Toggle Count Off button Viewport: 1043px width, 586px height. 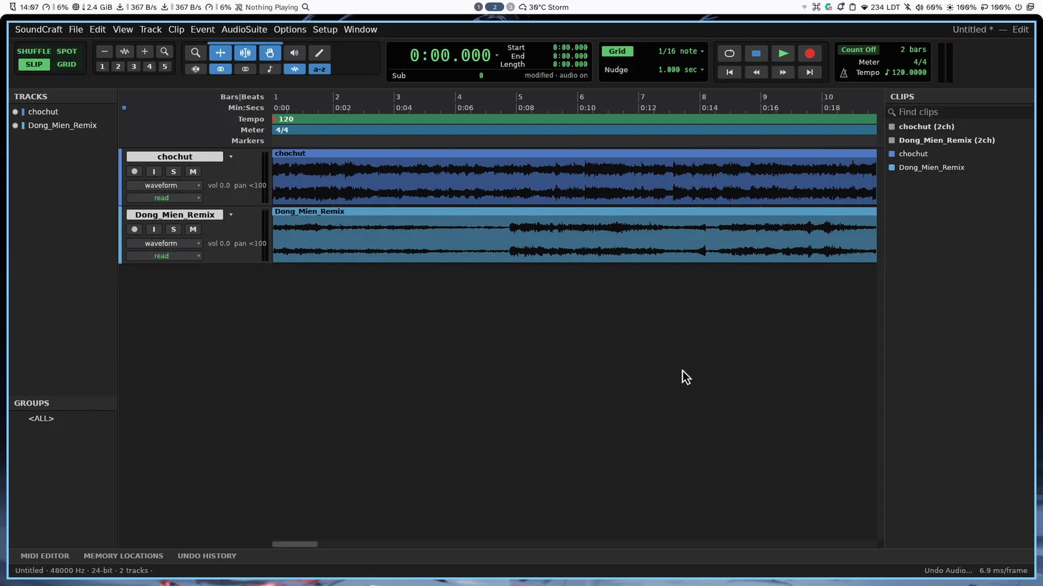coord(859,49)
